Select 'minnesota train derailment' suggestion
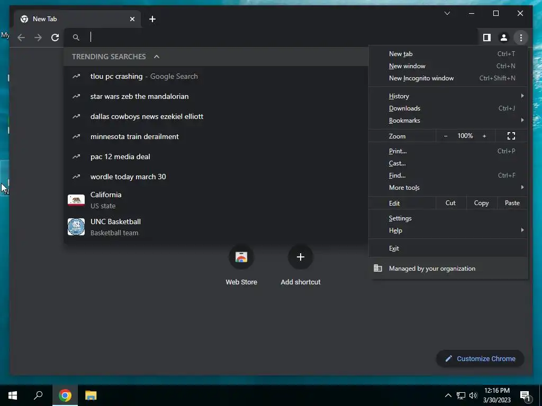The height and width of the screenshot is (406, 542). tap(216, 136)
